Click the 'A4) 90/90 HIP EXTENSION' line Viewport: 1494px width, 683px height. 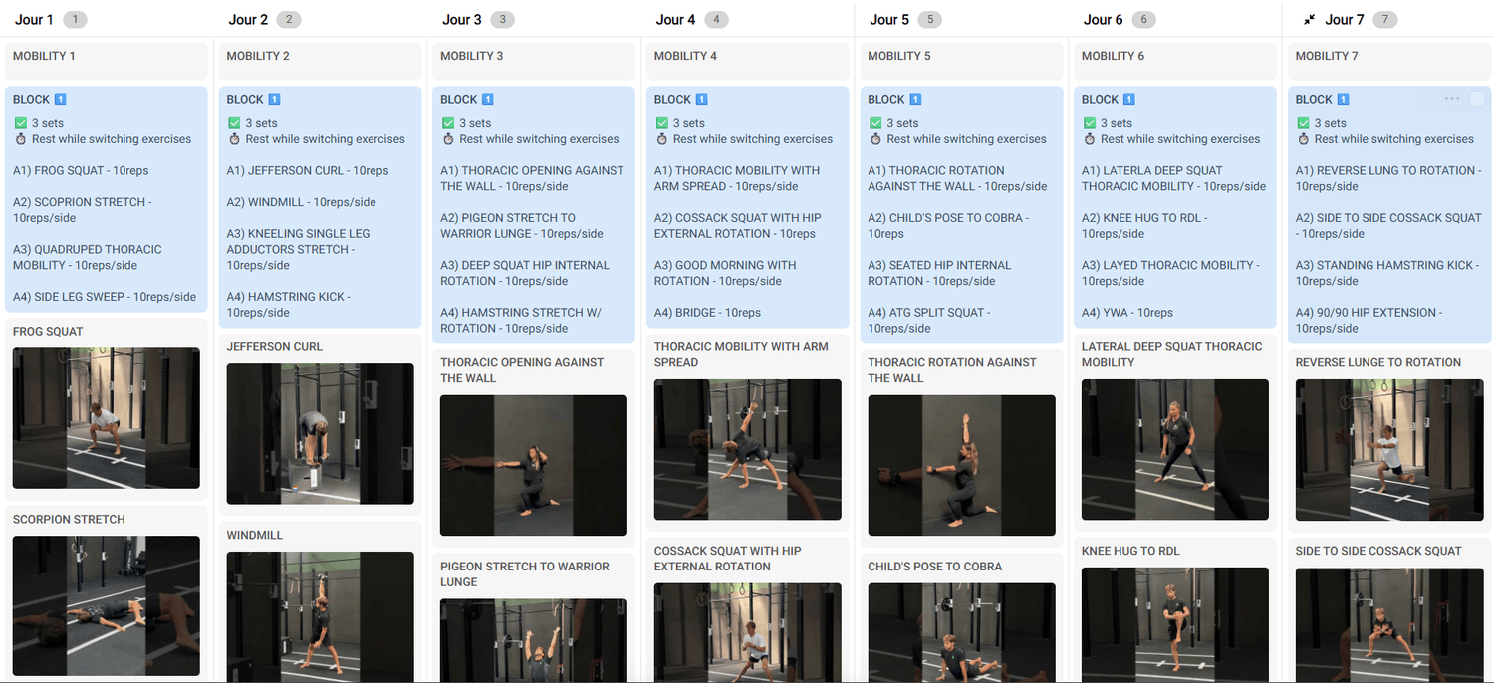[1369, 321]
